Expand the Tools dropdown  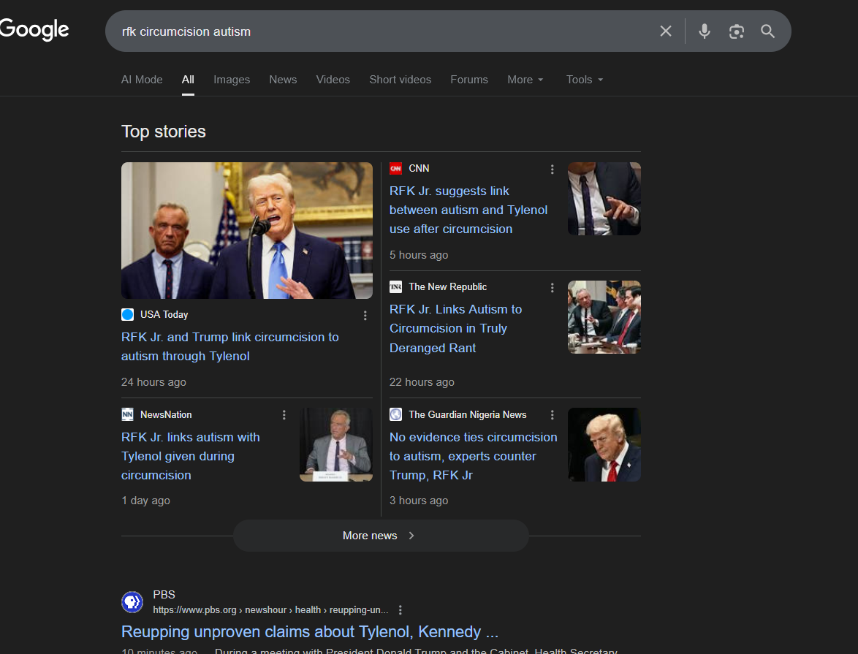tap(585, 80)
